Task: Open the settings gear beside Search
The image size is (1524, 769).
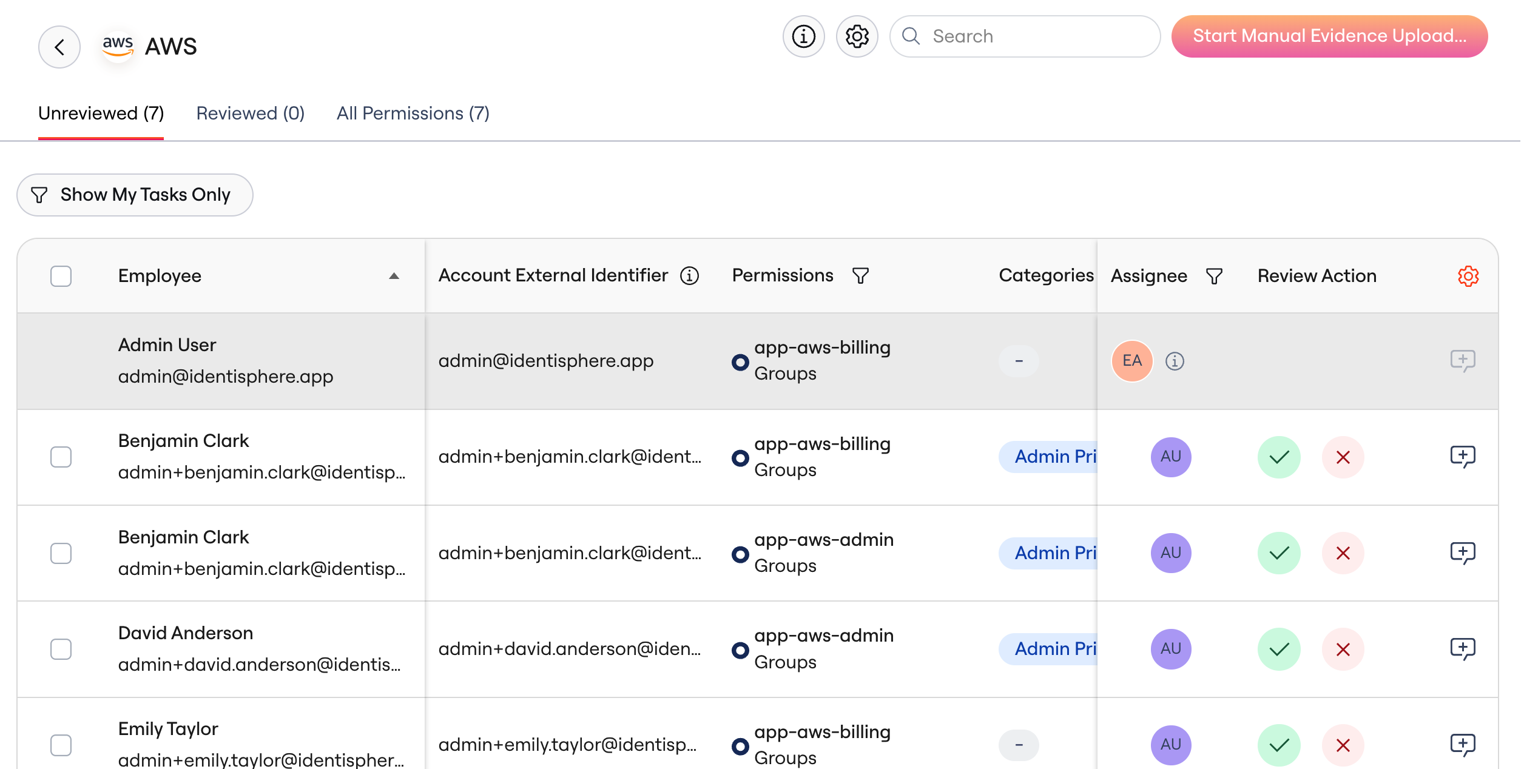Action: (857, 36)
